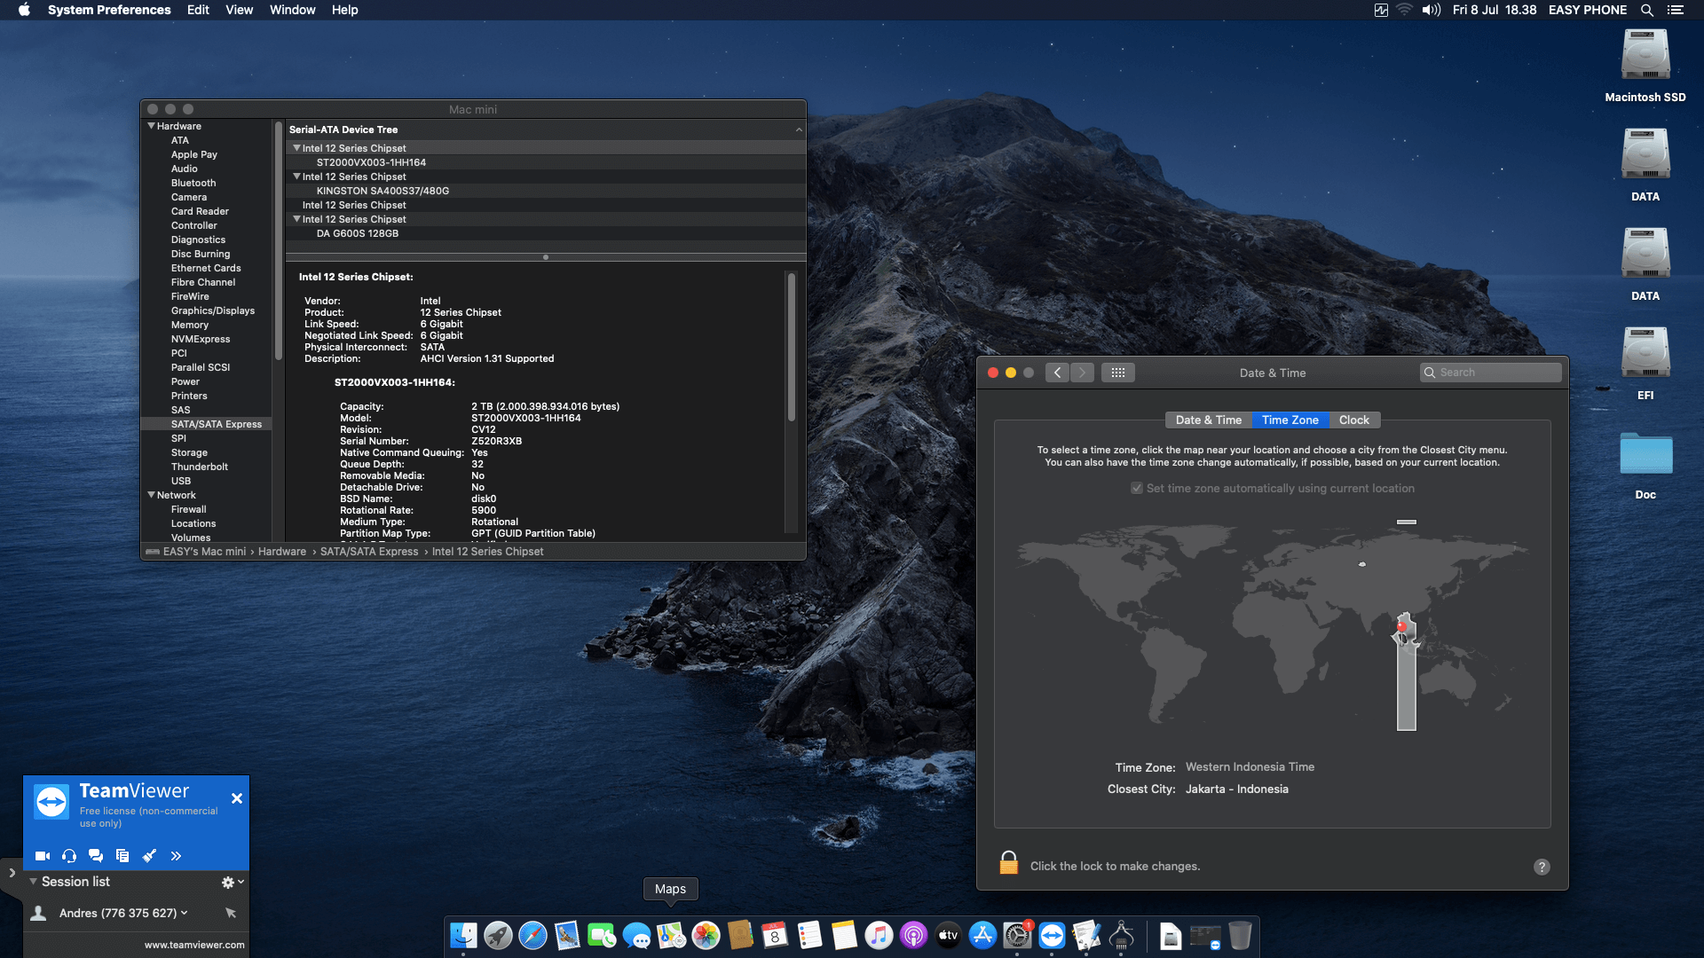Select Graphics/Displays in the Hardware list
This screenshot has height=958, width=1704.
pyautogui.click(x=212, y=310)
